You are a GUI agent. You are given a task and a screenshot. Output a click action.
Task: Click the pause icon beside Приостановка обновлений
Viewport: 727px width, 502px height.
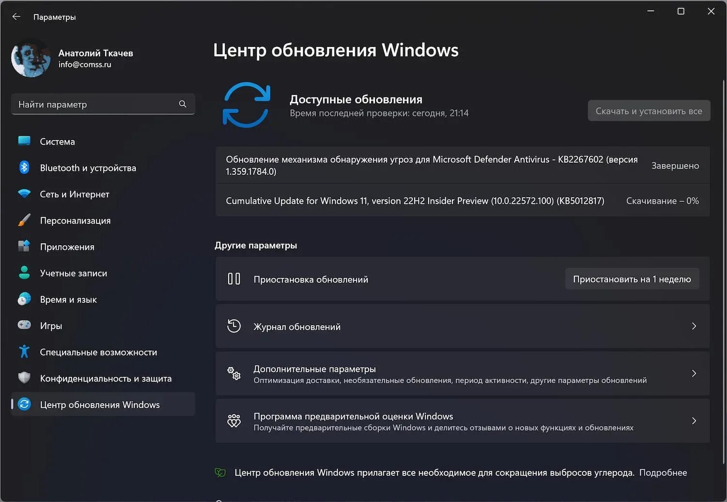(234, 279)
